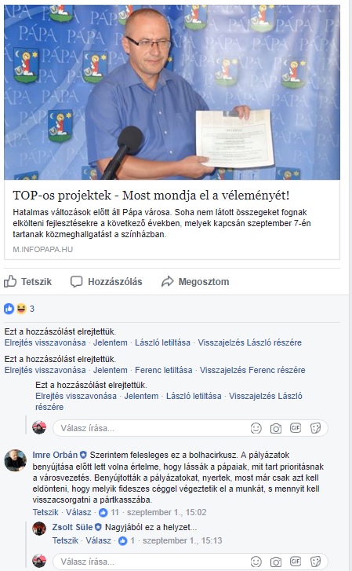This screenshot has width=352, height=571.
Task: Click 'Visszajelzés Ferenc részére' link
Action: click(x=252, y=370)
